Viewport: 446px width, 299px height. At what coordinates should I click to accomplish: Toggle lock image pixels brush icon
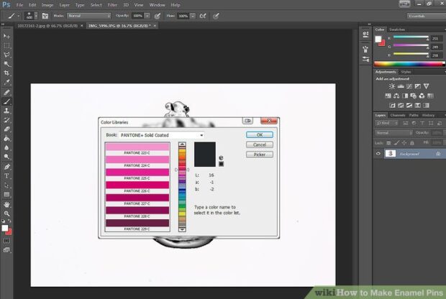(396, 143)
